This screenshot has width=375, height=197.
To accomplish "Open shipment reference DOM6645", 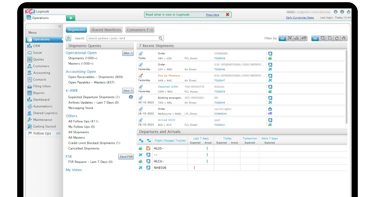I will tap(220, 114).
